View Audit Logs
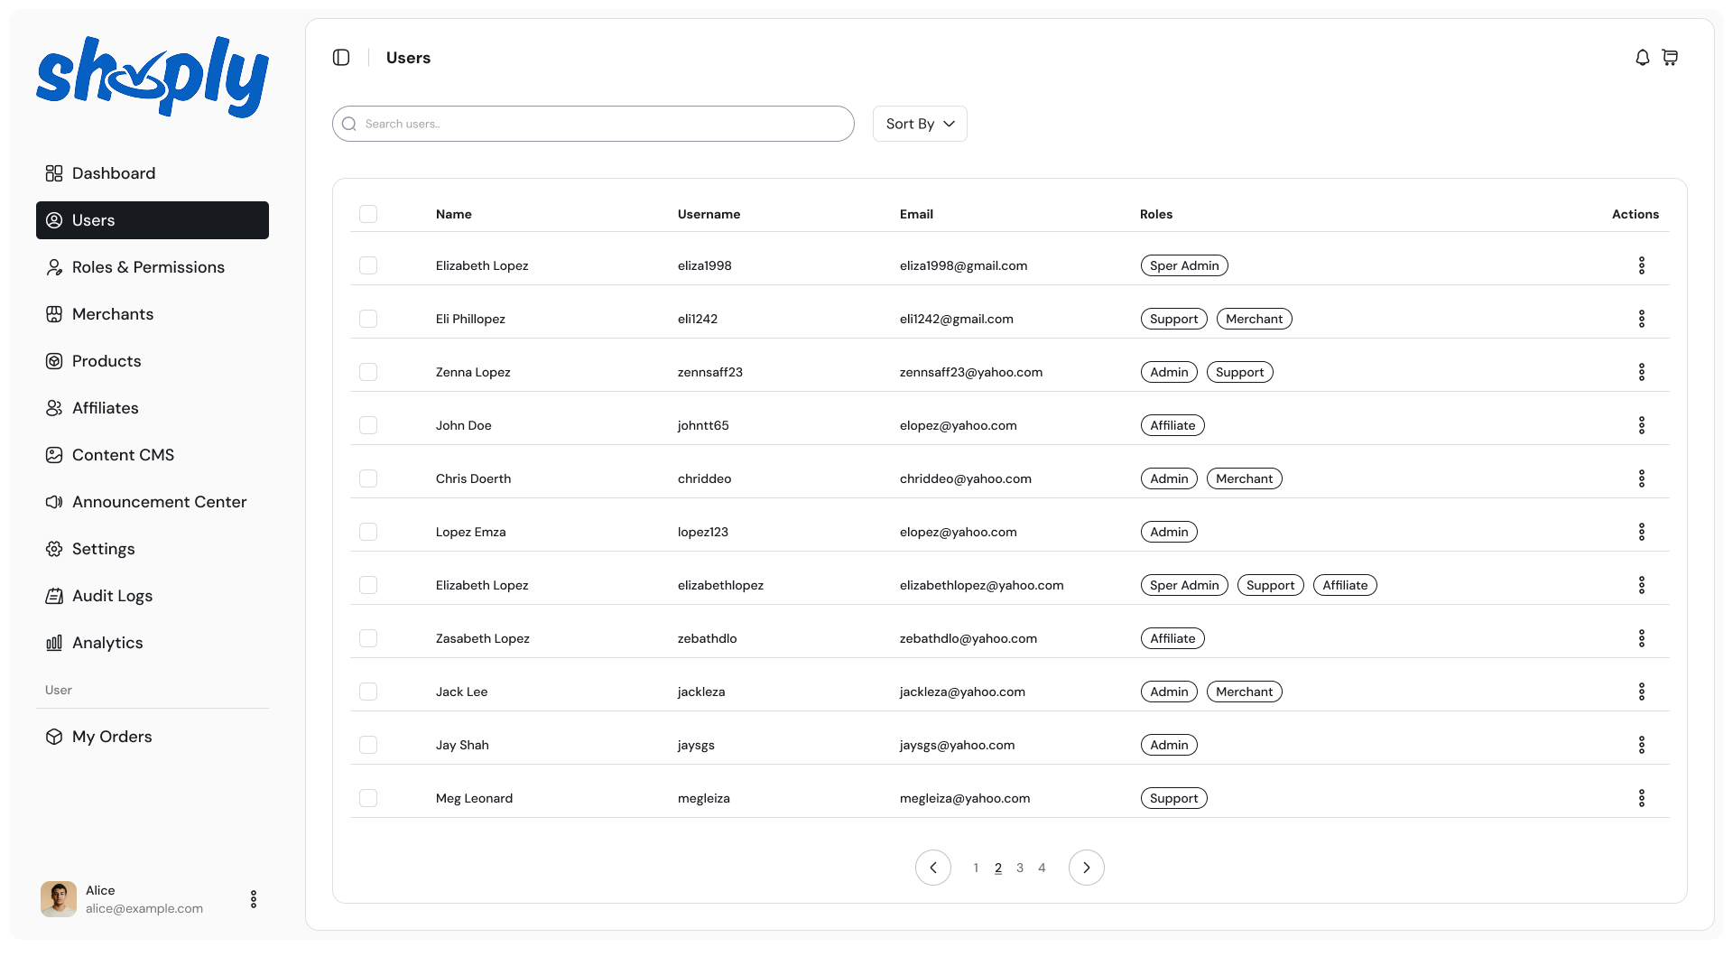The height and width of the screenshot is (975, 1733). tap(153, 596)
